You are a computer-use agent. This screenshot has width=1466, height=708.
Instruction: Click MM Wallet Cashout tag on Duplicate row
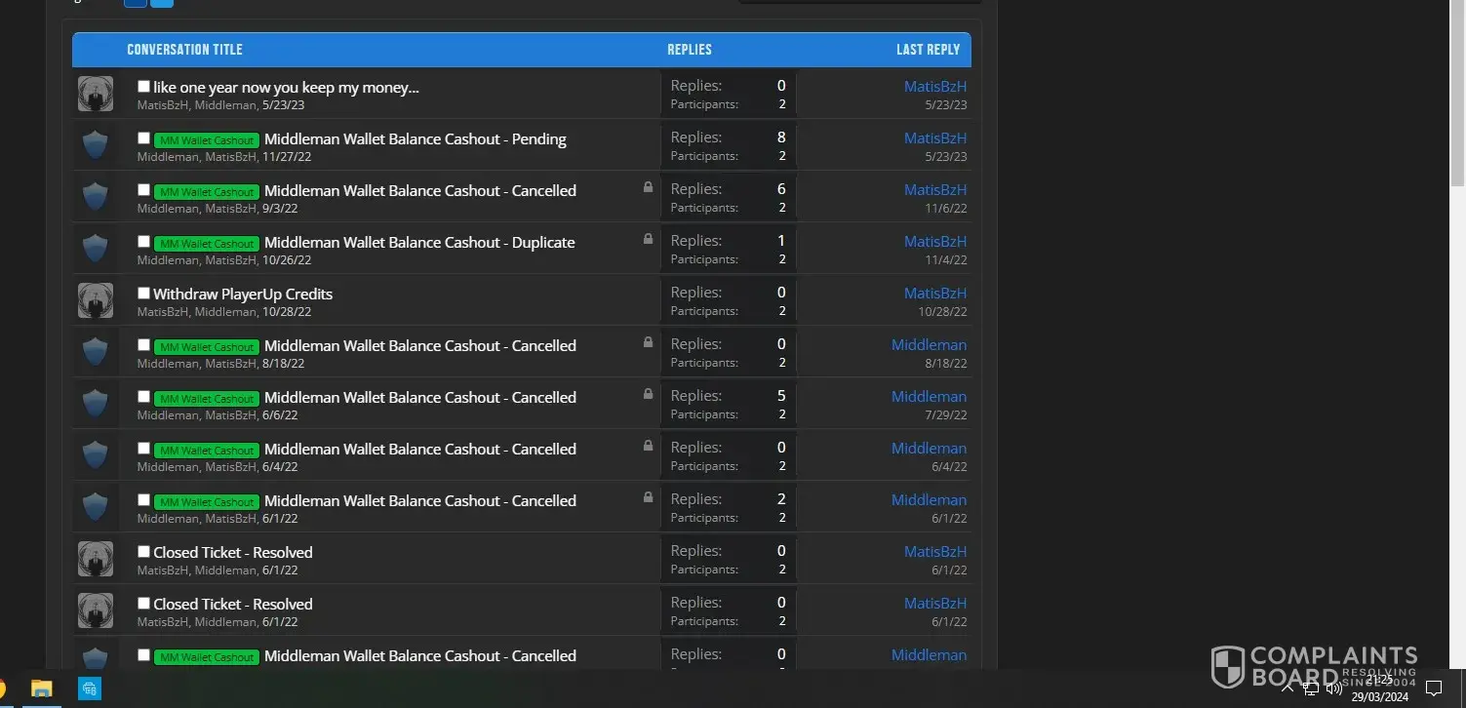point(206,243)
